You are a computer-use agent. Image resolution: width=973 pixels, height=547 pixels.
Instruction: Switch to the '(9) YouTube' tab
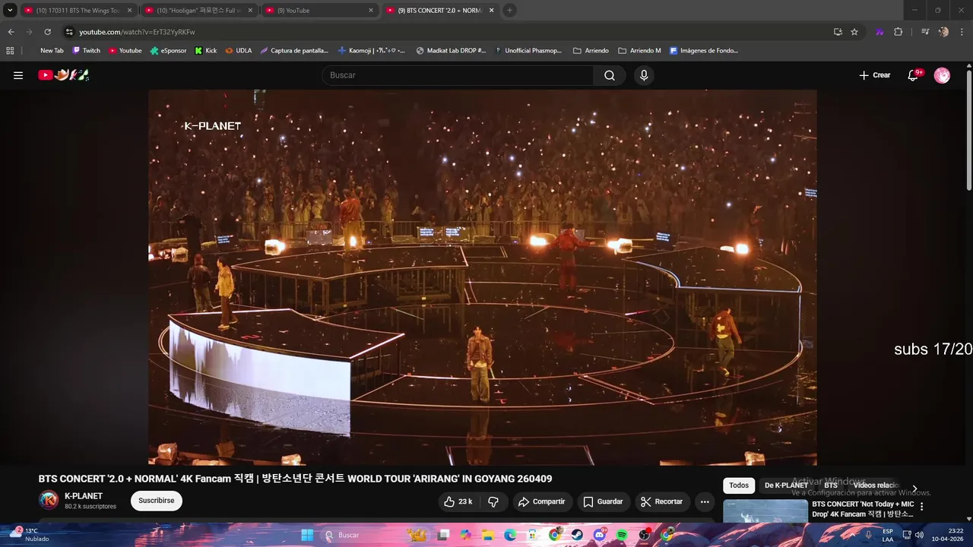[319, 11]
